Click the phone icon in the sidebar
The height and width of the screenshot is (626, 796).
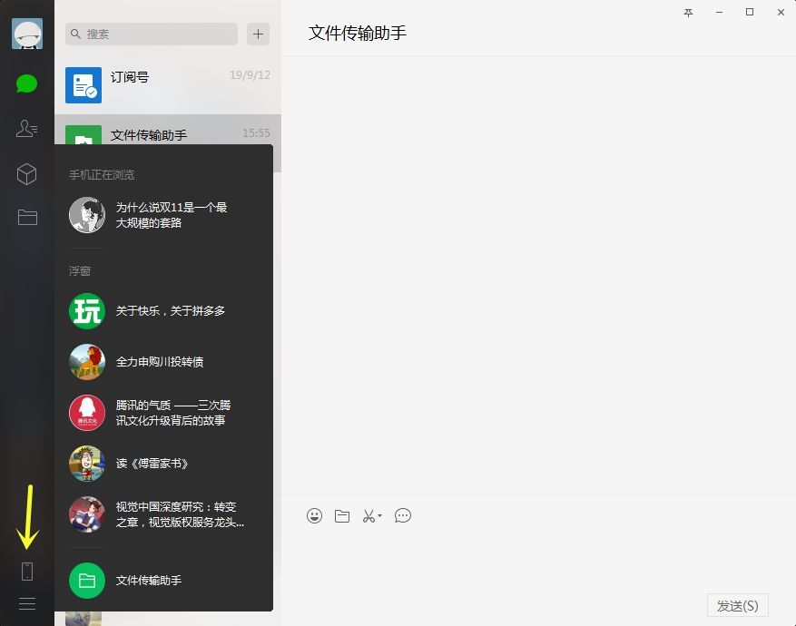pyautogui.click(x=27, y=572)
